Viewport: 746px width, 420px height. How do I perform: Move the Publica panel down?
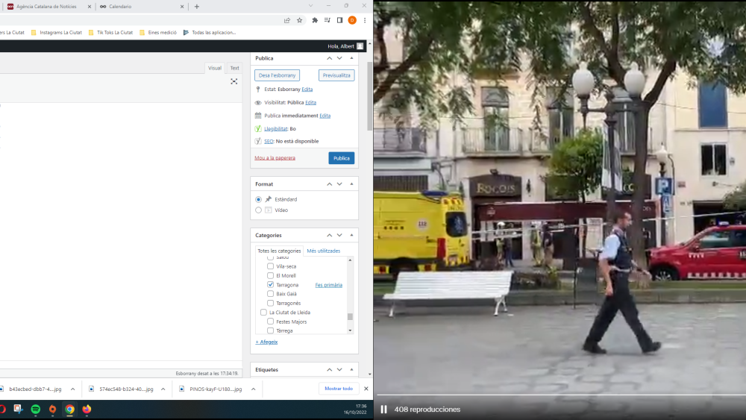[x=339, y=58]
